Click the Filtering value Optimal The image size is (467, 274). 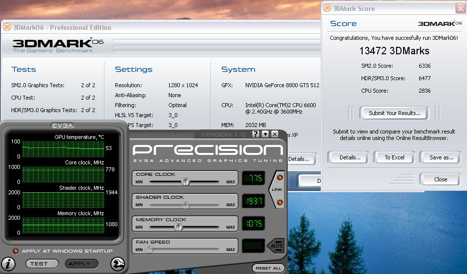(177, 105)
